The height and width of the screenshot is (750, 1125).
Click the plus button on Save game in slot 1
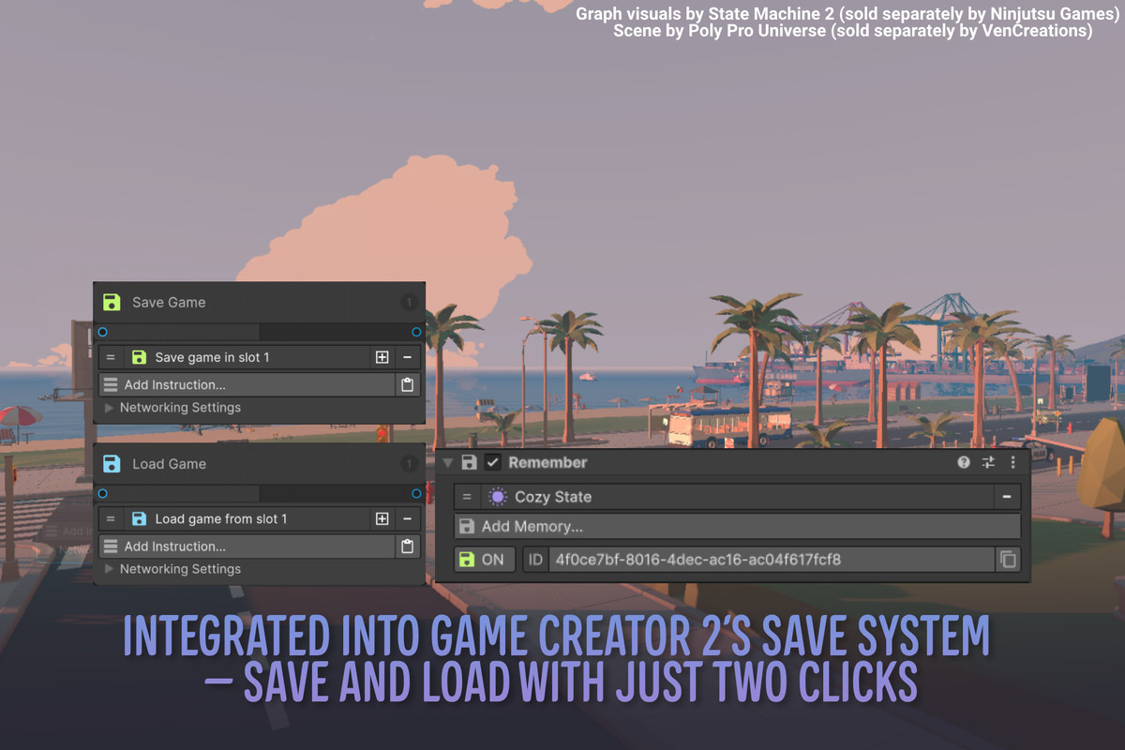click(382, 357)
